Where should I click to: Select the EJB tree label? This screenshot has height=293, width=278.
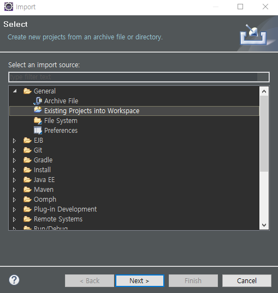pos(38,140)
